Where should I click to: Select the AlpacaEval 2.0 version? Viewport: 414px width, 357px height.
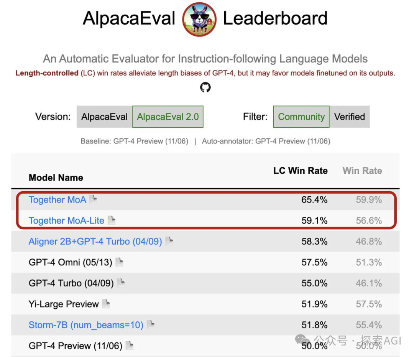[168, 117]
